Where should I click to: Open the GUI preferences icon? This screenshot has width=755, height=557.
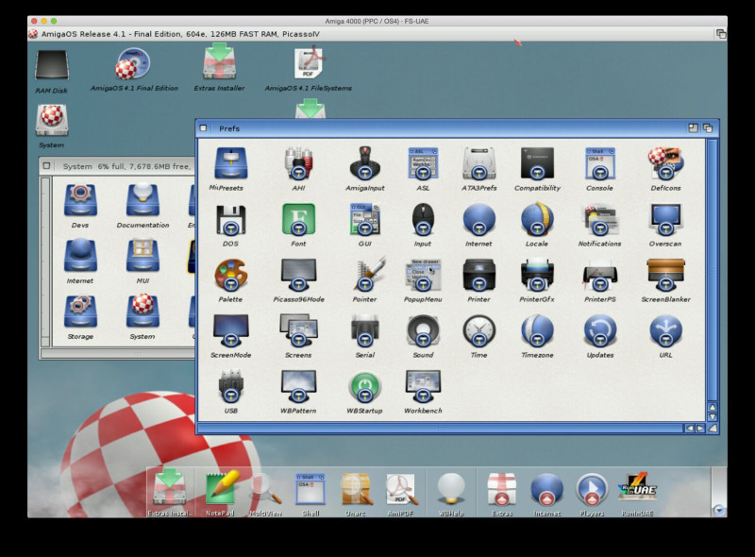tap(364, 220)
